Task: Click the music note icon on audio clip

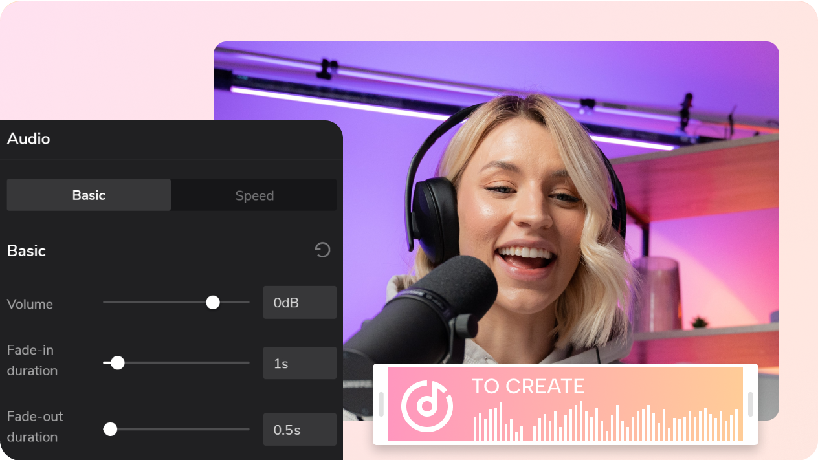Action: tap(426, 406)
